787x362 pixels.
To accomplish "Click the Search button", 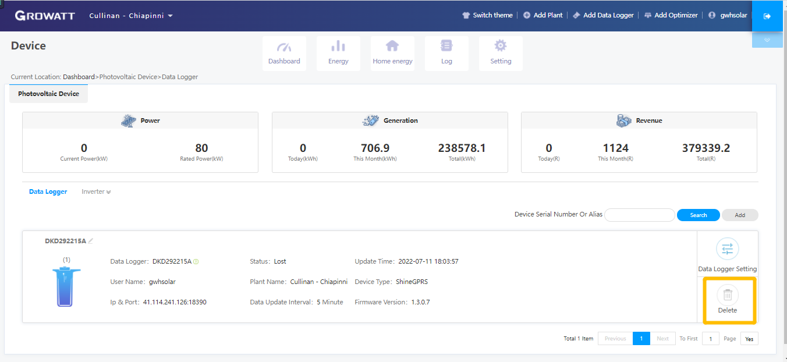I will 698,215.
